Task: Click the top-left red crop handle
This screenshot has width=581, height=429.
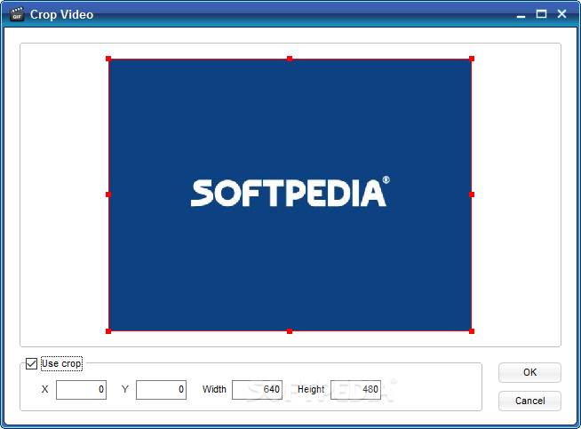Action: coord(108,59)
